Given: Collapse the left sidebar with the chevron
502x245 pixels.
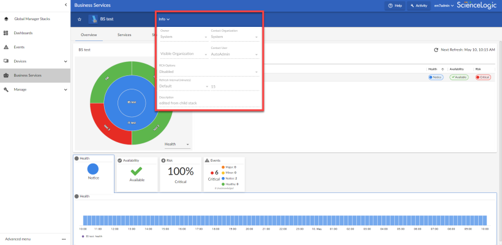Looking at the screenshot, I should coord(66,5).
